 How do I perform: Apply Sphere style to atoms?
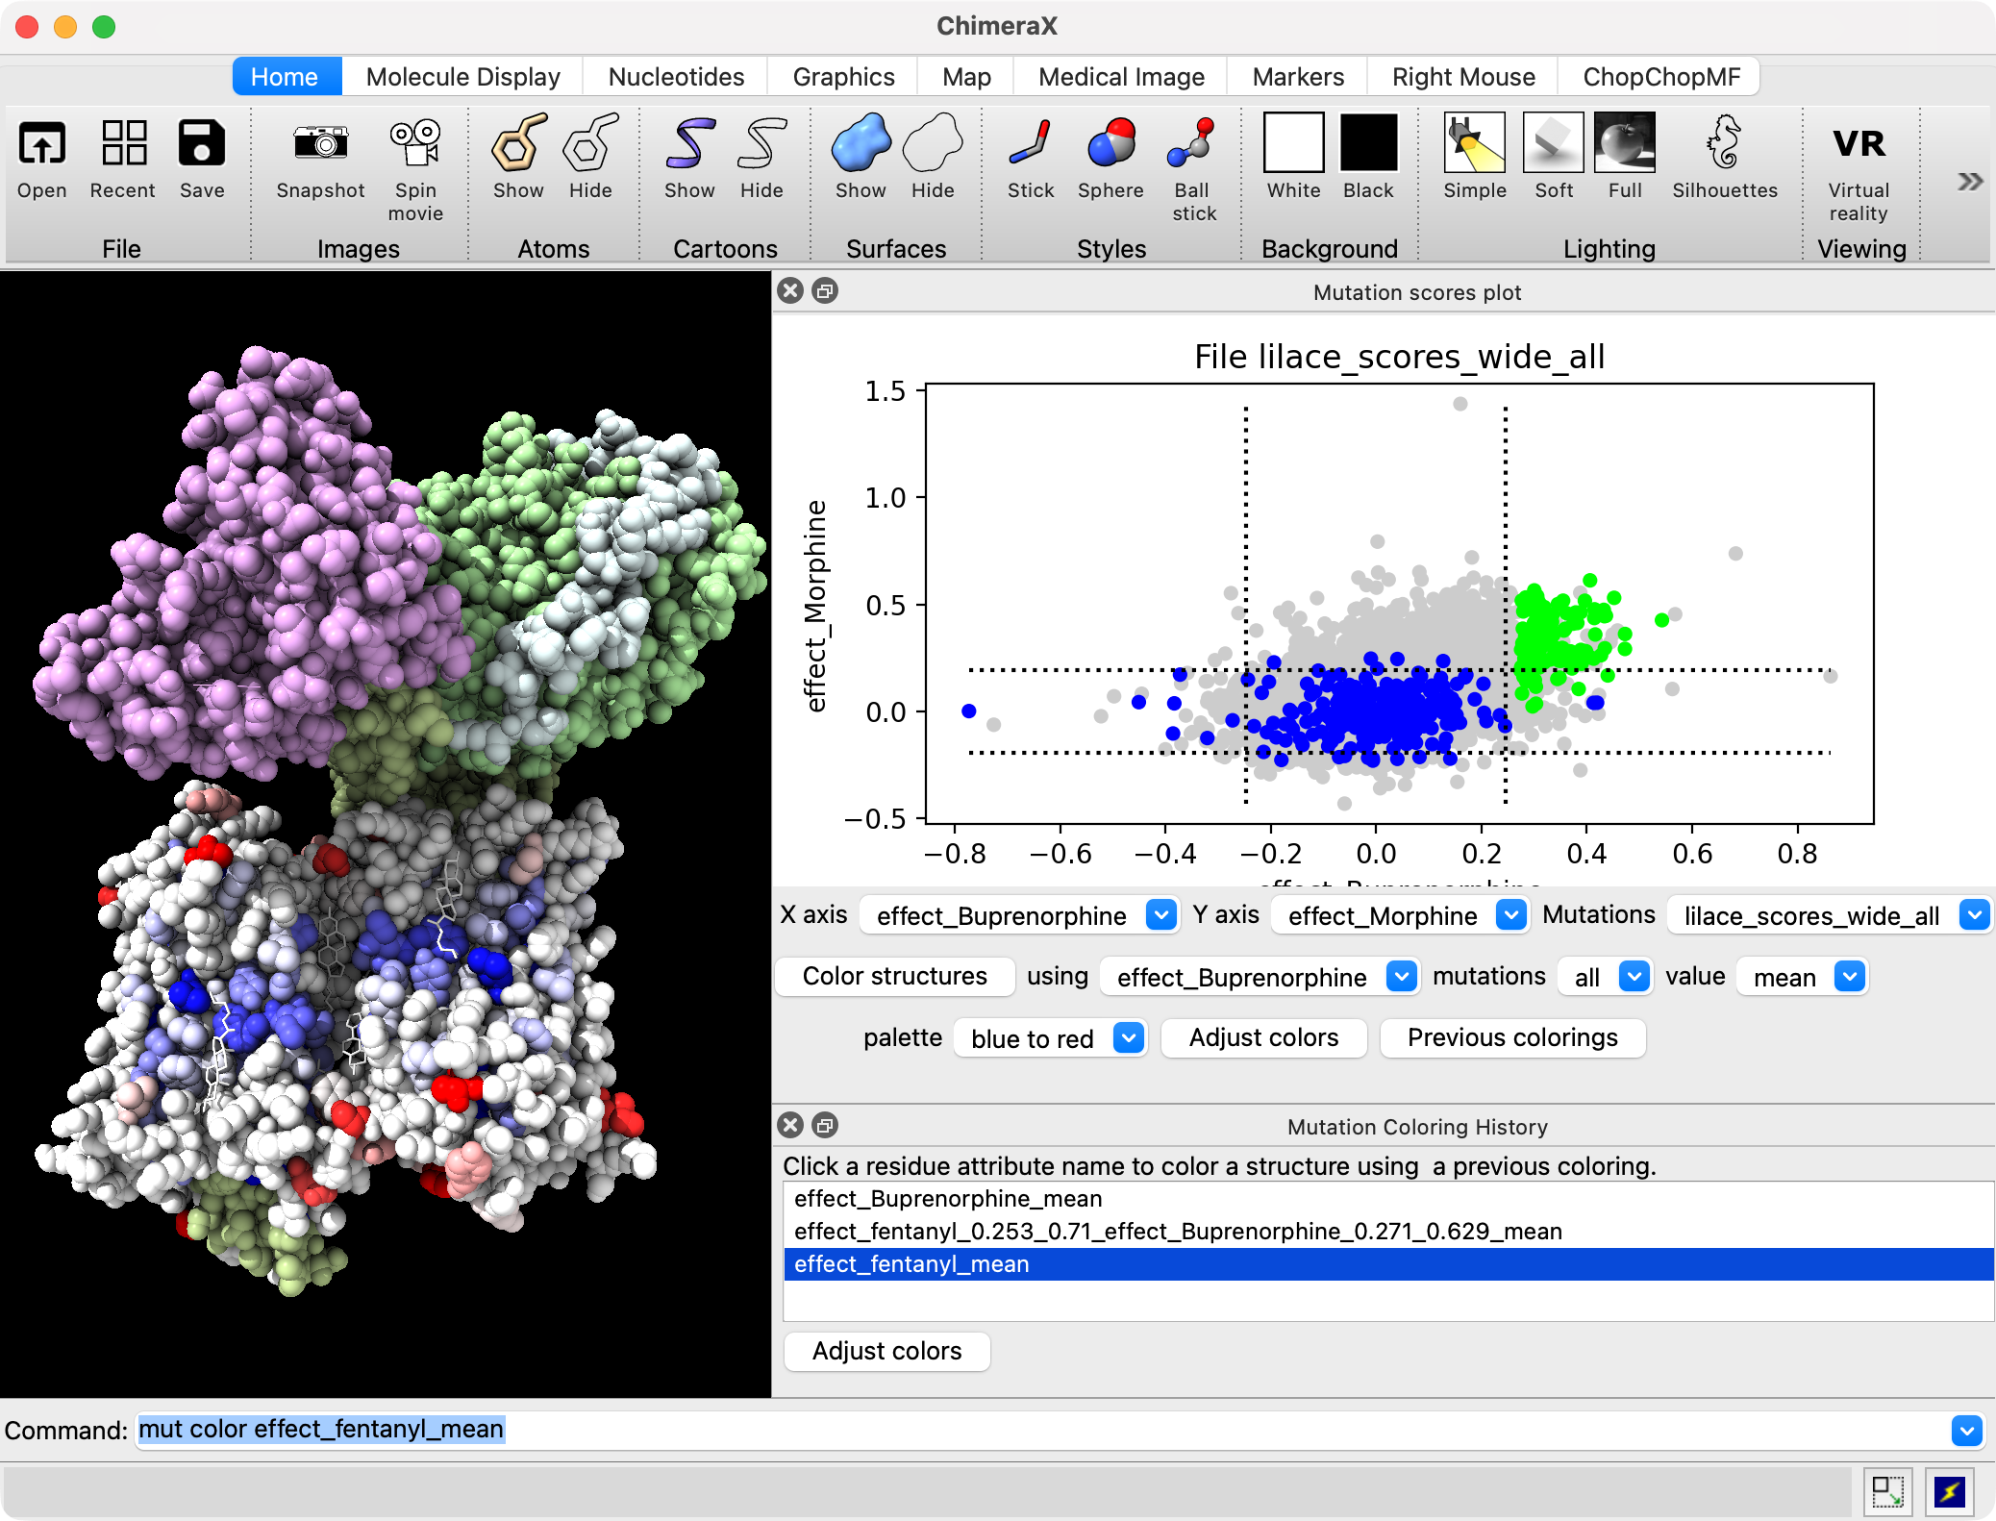click(x=1110, y=144)
